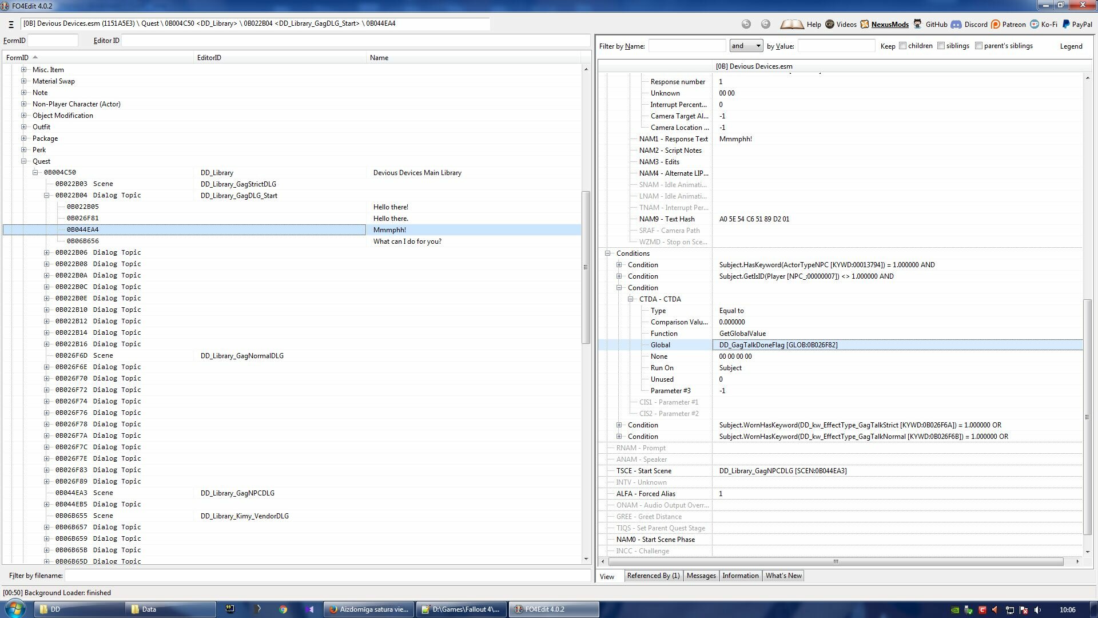Open the Referenced By (1) tab
The image size is (1098, 618).
[x=653, y=576]
